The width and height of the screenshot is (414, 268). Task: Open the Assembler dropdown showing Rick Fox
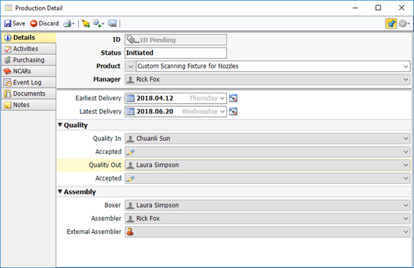point(405,218)
